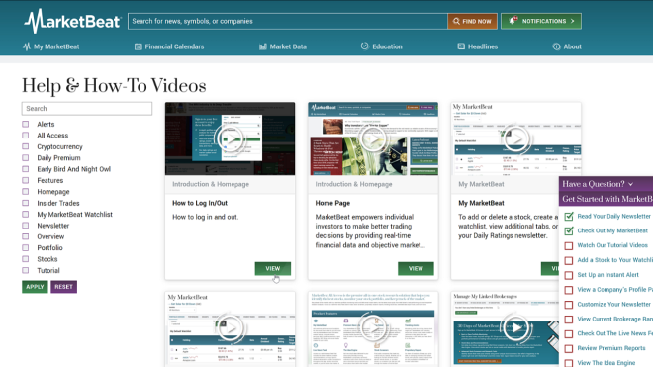Viewport: 653px width, 367px height.
Task: Apply the selected video filters
Action: 35,287
